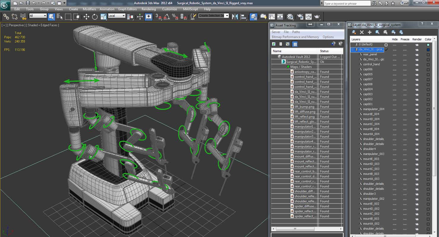Click color swatch for cap006

click(428, 70)
